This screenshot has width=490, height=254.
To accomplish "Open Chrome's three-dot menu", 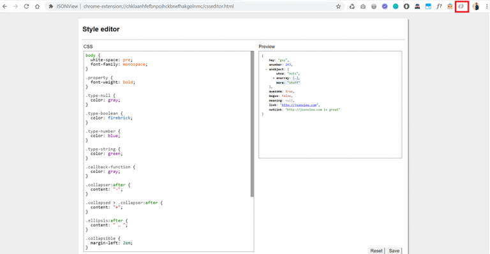I will coord(487,6).
